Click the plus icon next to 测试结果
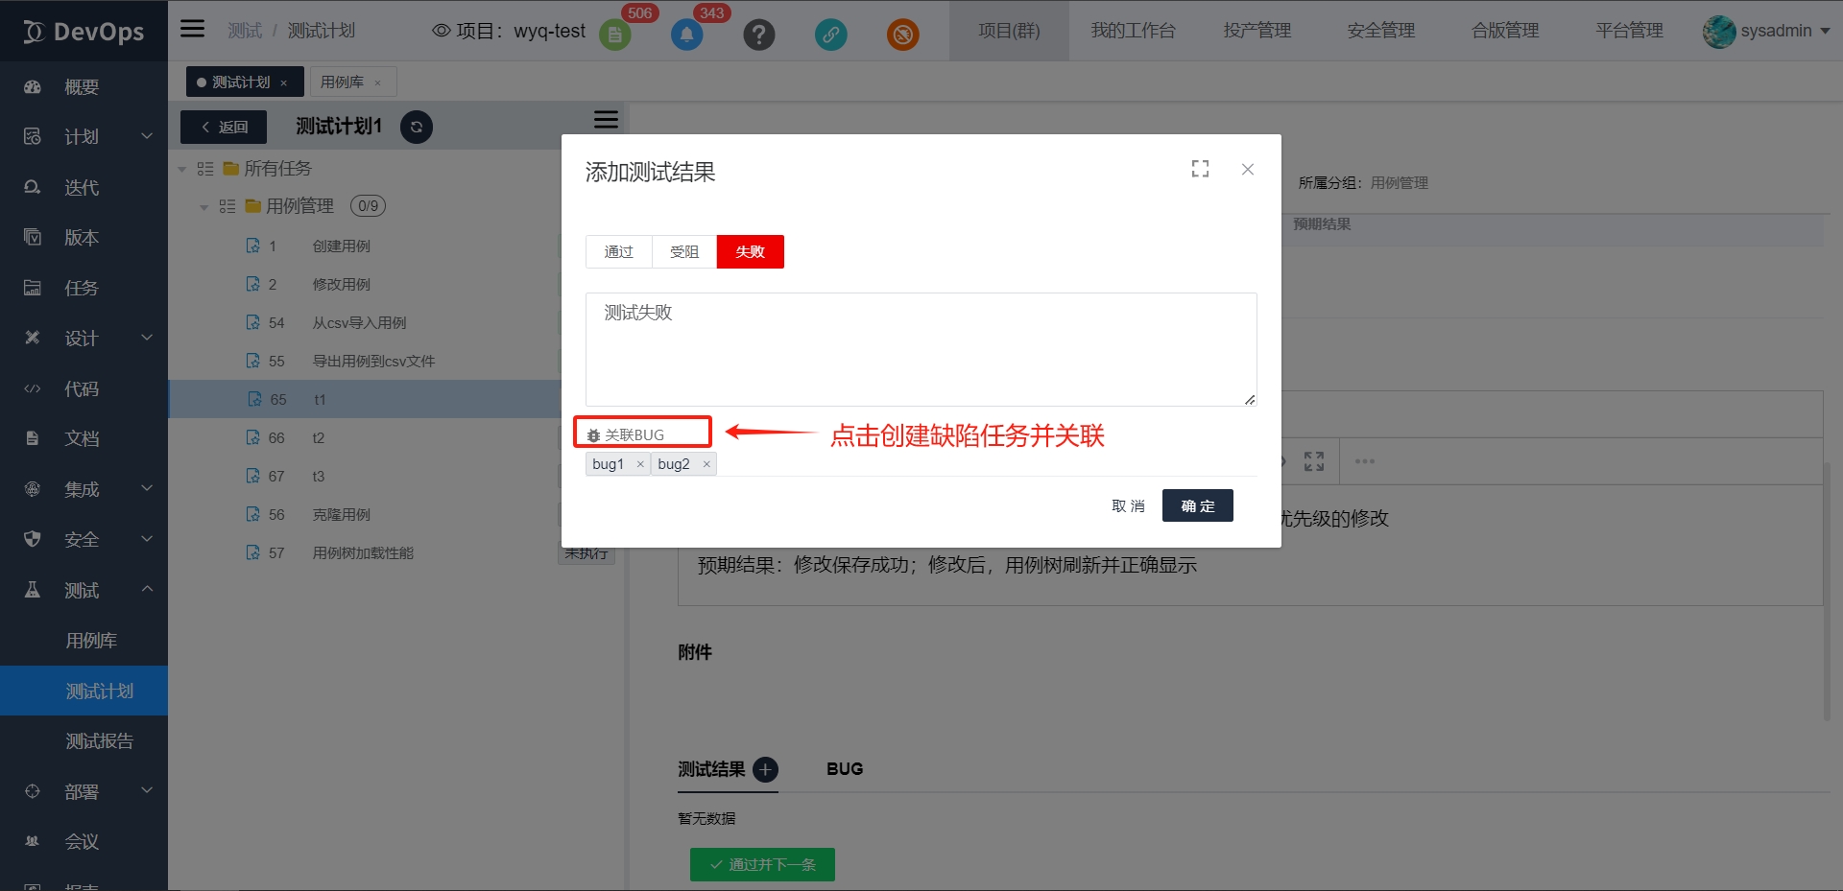This screenshot has height=891, width=1843. (765, 769)
